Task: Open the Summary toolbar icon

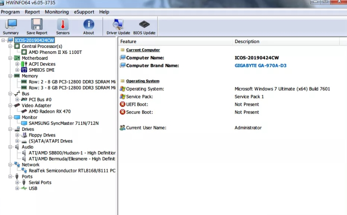Action: pos(11,26)
